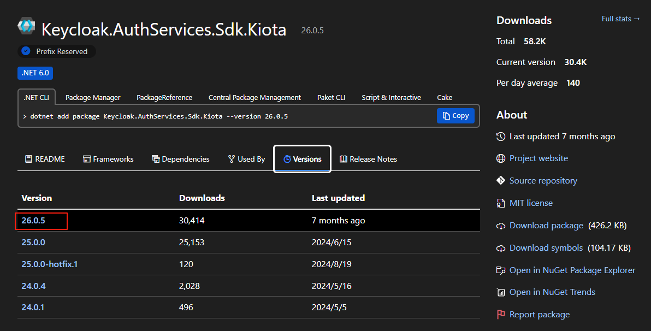This screenshot has height=331, width=651.
Task: Select the .NET CLI tab
Action: (x=36, y=98)
